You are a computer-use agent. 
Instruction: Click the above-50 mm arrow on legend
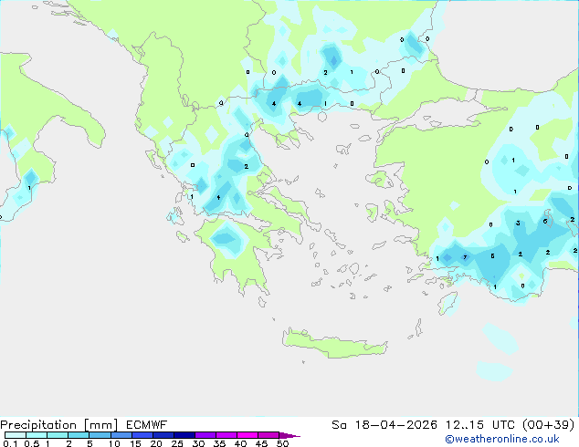click(x=289, y=435)
